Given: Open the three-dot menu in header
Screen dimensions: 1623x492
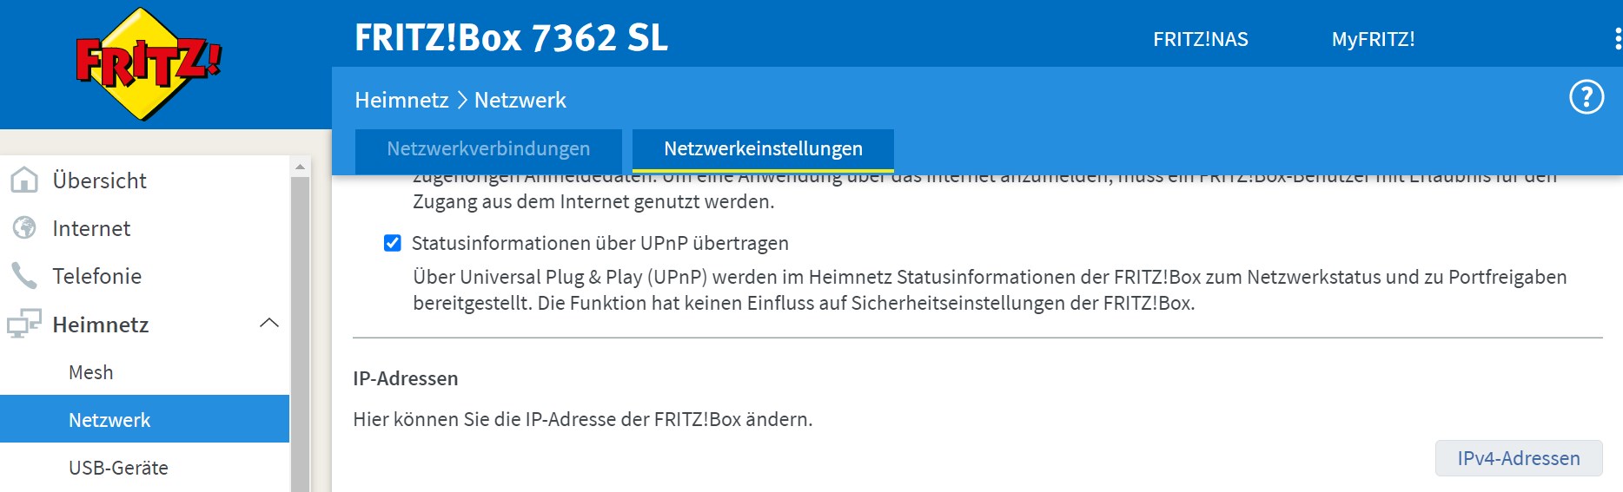Looking at the screenshot, I should click(x=1617, y=39).
